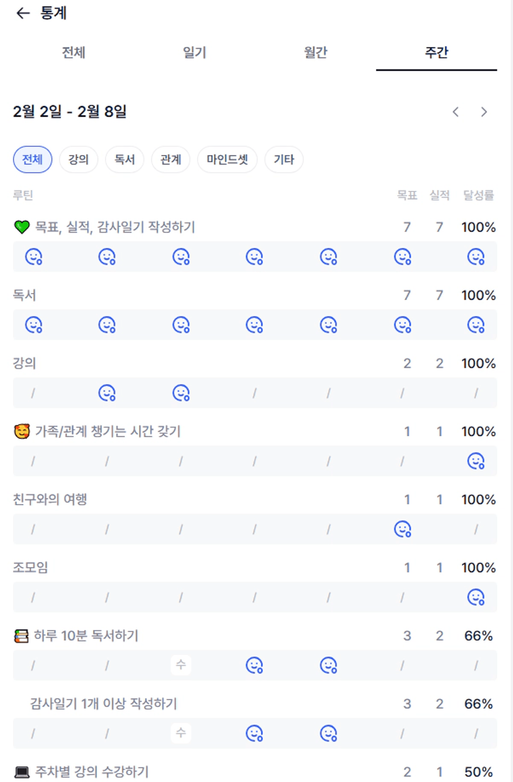Click the smiley face in the 친구와의 여행 row
The height and width of the screenshot is (782, 513).
click(403, 529)
